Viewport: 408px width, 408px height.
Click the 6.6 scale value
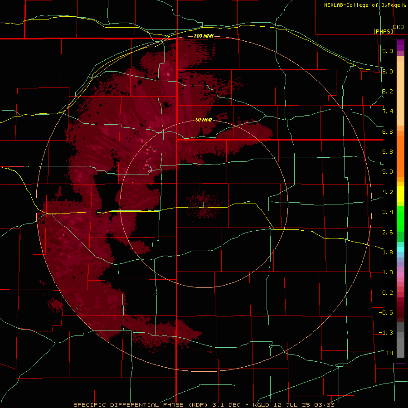coord(388,131)
